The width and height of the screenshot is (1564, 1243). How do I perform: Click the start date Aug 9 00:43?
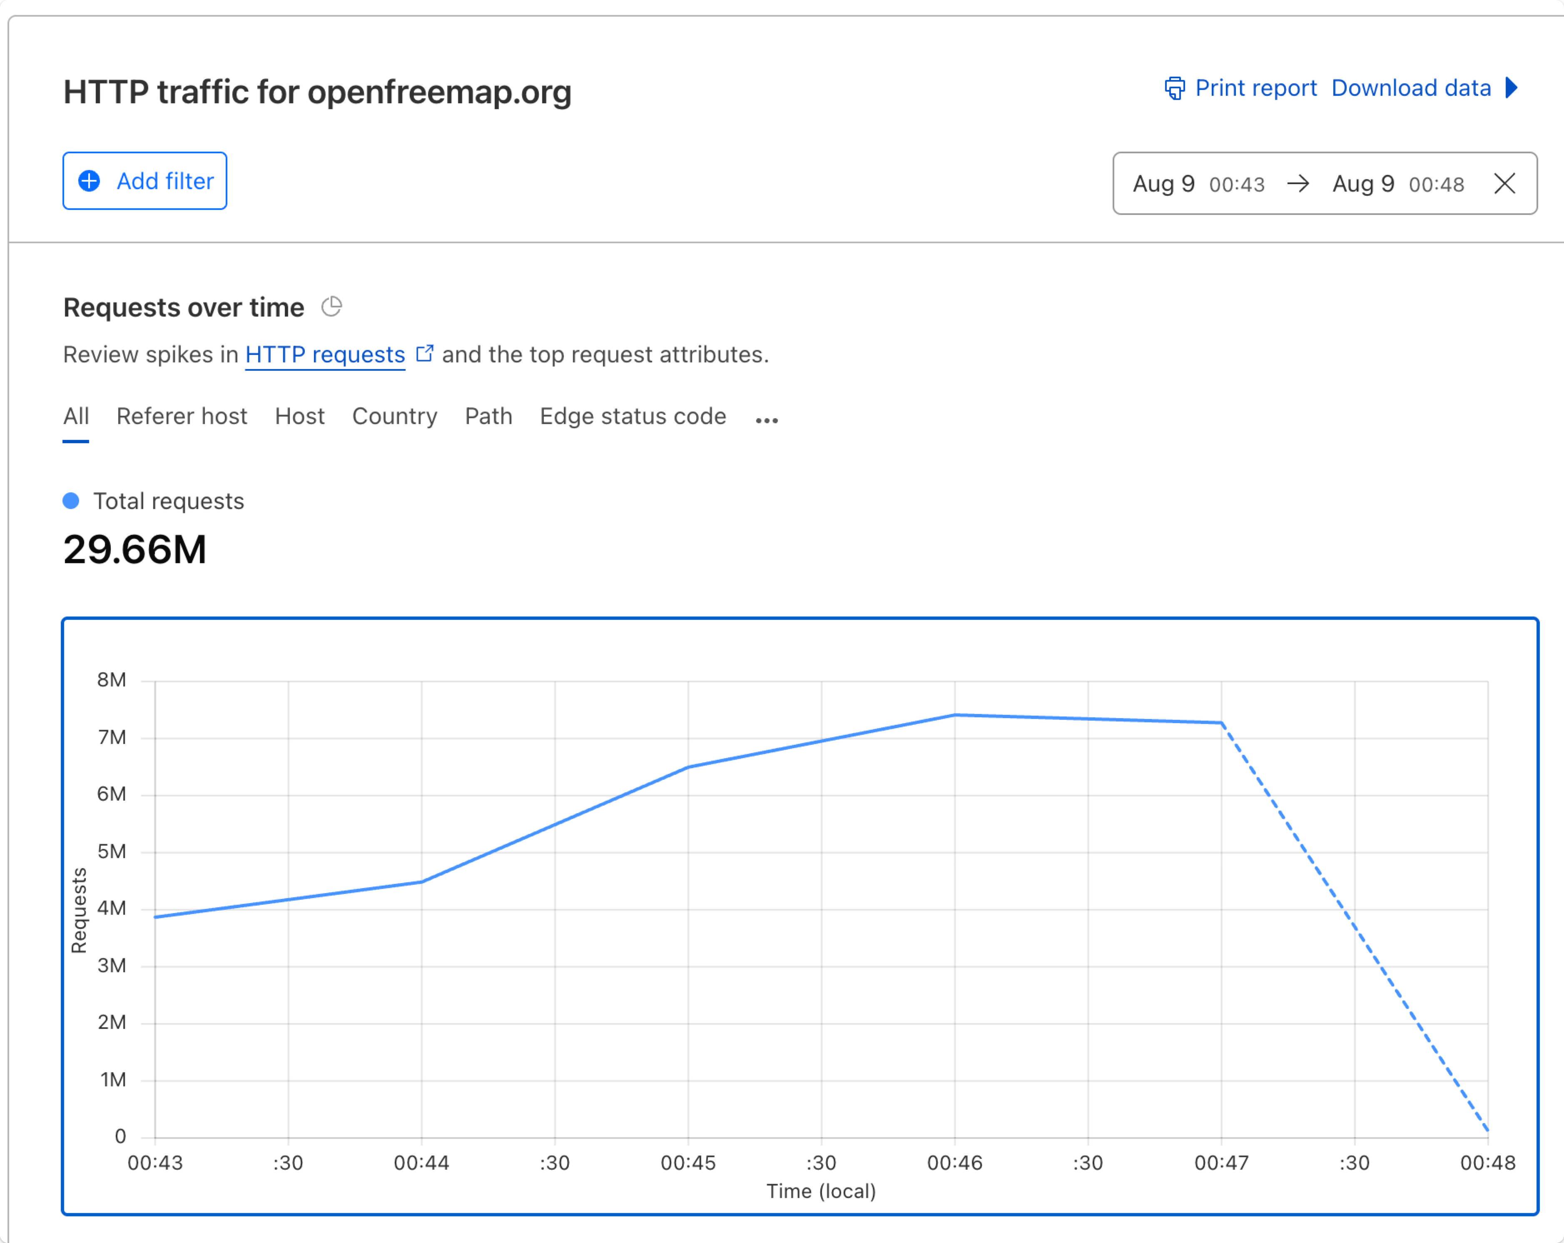[x=1198, y=184]
